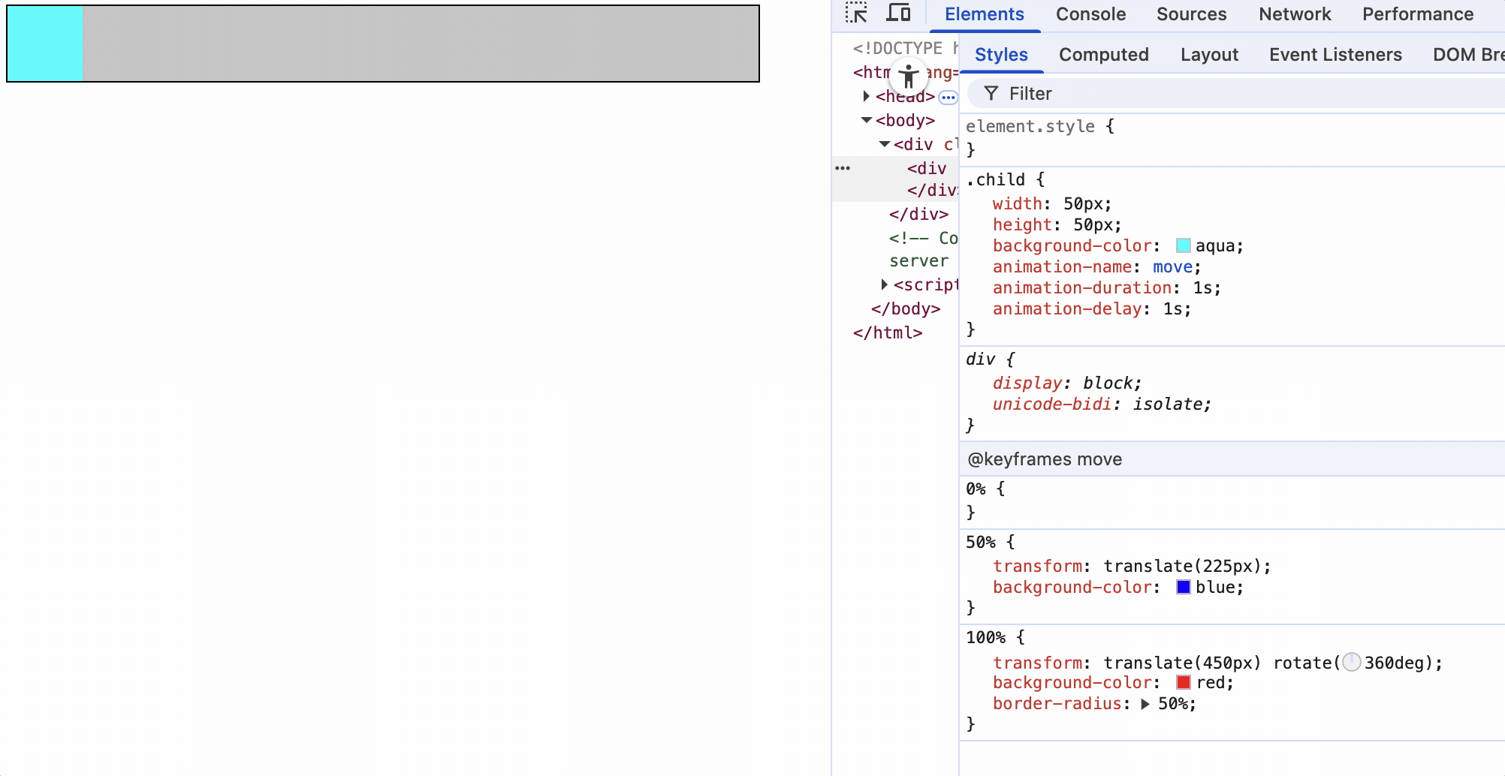Open the aqua color swatch

point(1183,245)
